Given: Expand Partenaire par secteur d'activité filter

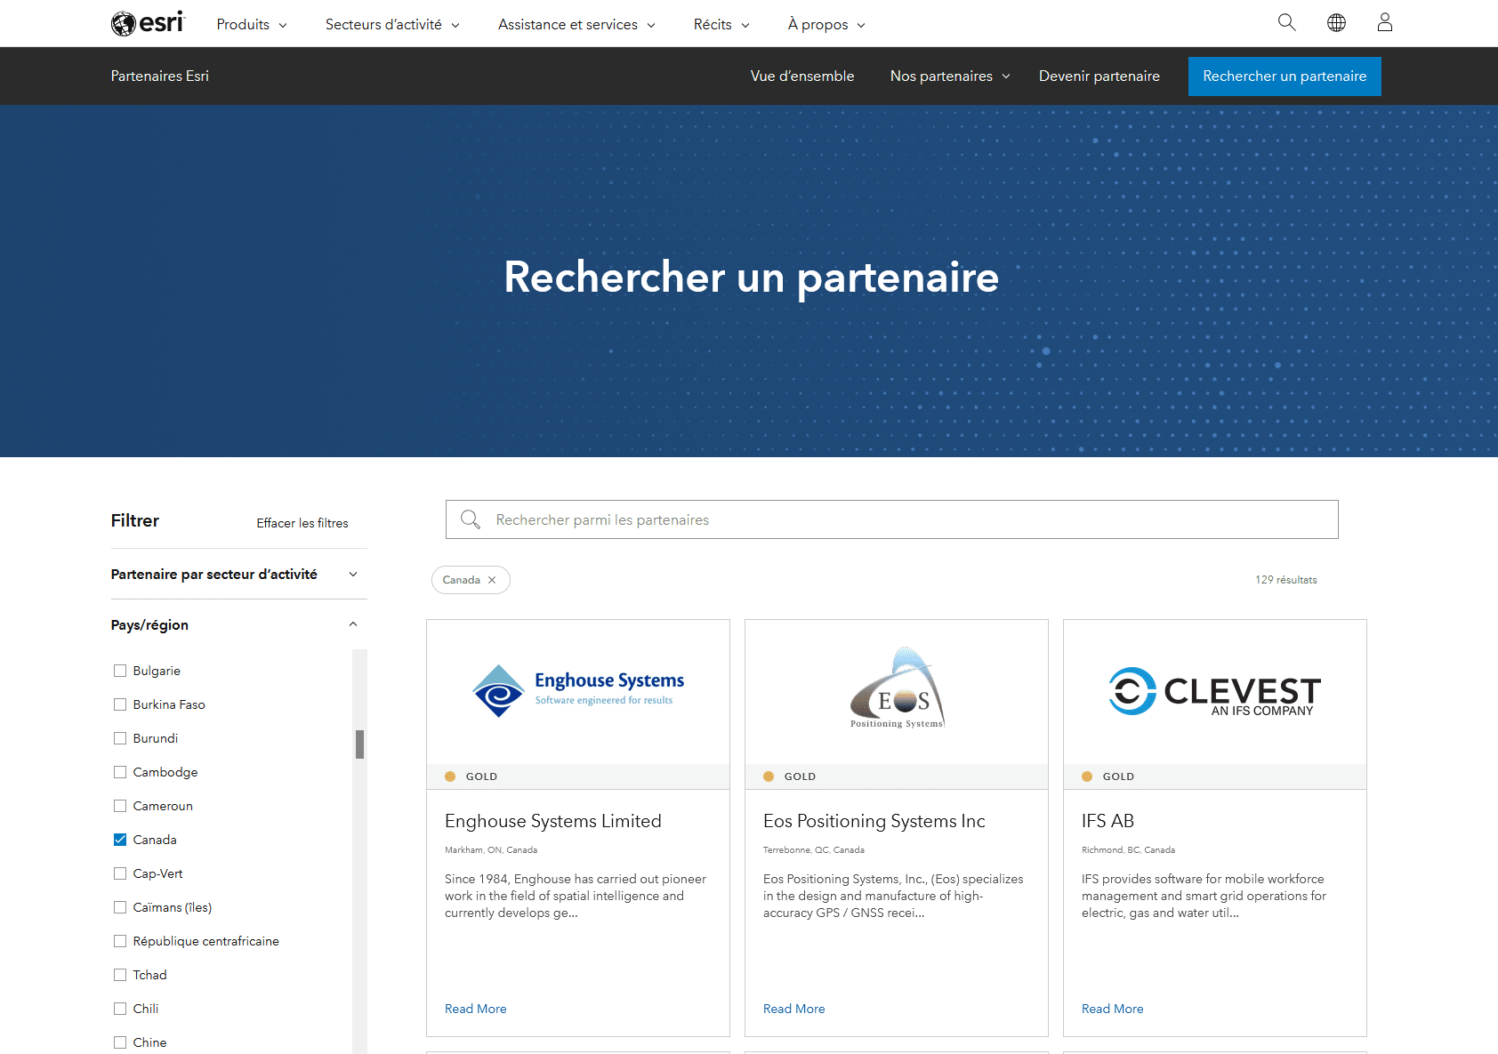Looking at the screenshot, I should point(234,575).
